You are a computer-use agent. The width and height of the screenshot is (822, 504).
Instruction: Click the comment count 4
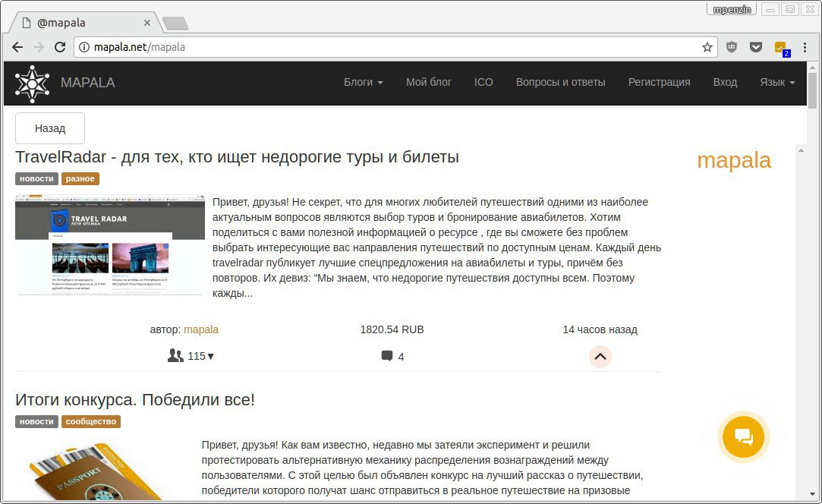click(x=401, y=358)
